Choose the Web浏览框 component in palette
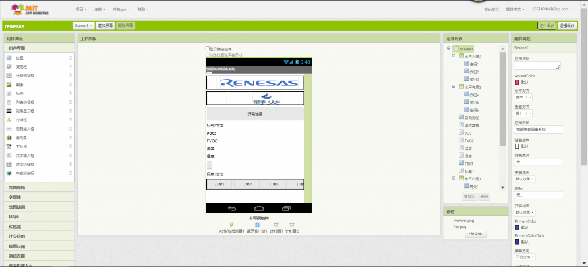This screenshot has height=267, width=588. click(25, 173)
